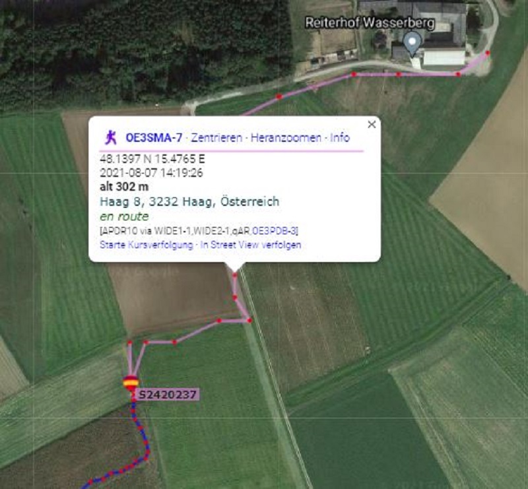Select the S2420237 balloon marker icon
This screenshot has width=528, height=489.
pyautogui.click(x=131, y=383)
